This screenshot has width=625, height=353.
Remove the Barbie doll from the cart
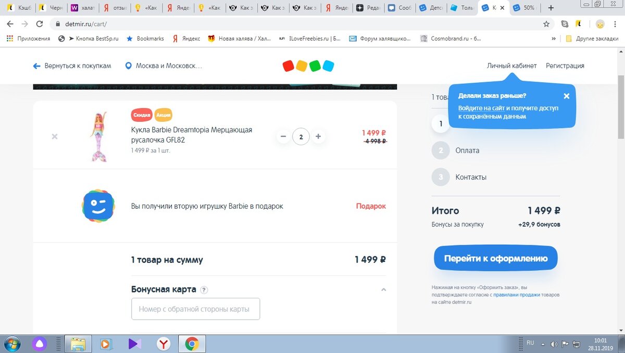pyautogui.click(x=55, y=136)
